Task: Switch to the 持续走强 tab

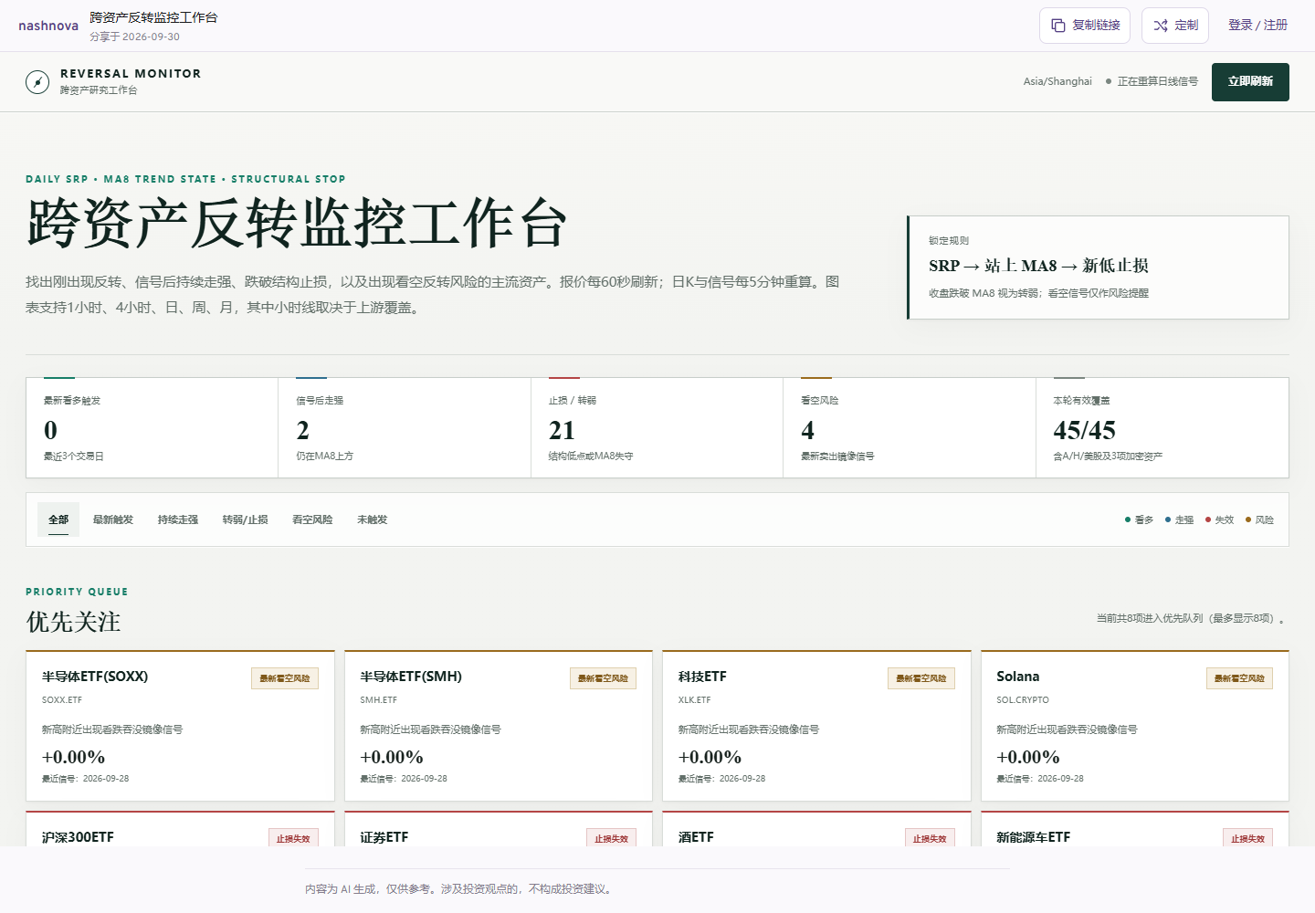Action: pos(178,519)
